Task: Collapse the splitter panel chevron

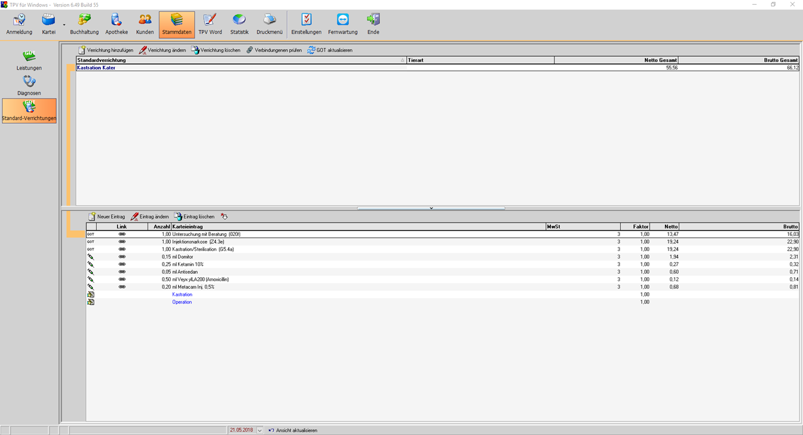Action: click(x=431, y=208)
